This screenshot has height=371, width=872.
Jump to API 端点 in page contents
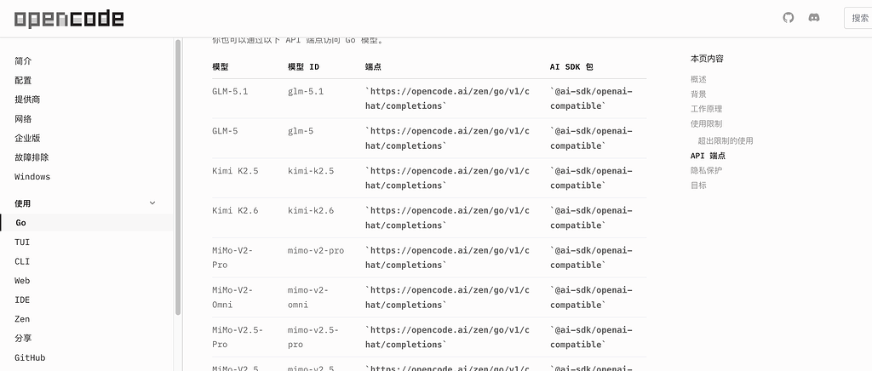tap(708, 156)
